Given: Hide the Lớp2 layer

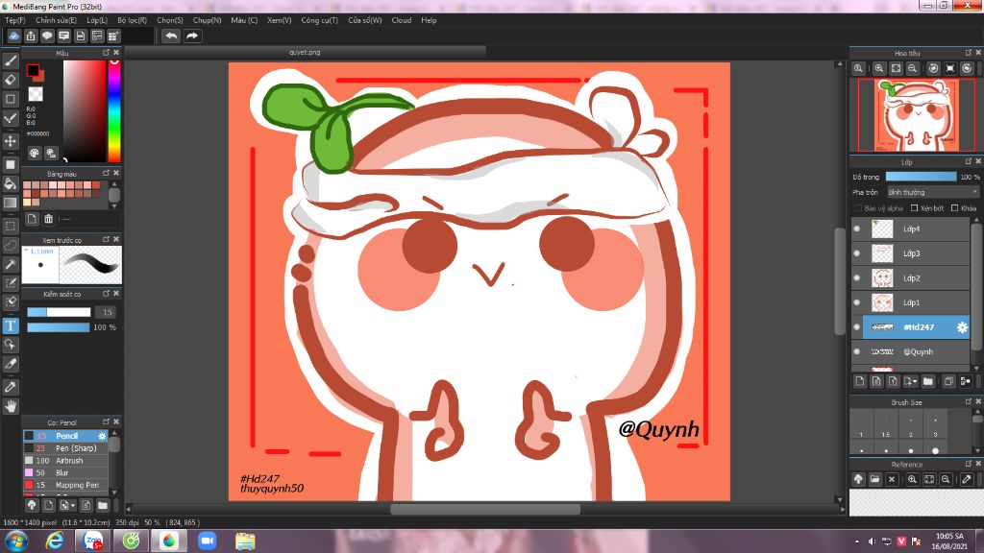Looking at the screenshot, I should click(x=856, y=277).
